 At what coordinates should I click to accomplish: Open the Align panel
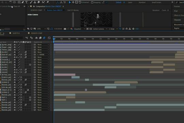click(176, 11)
